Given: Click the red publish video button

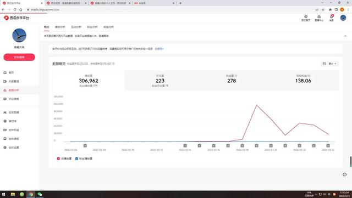Looking at the screenshot, I should point(19,57).
